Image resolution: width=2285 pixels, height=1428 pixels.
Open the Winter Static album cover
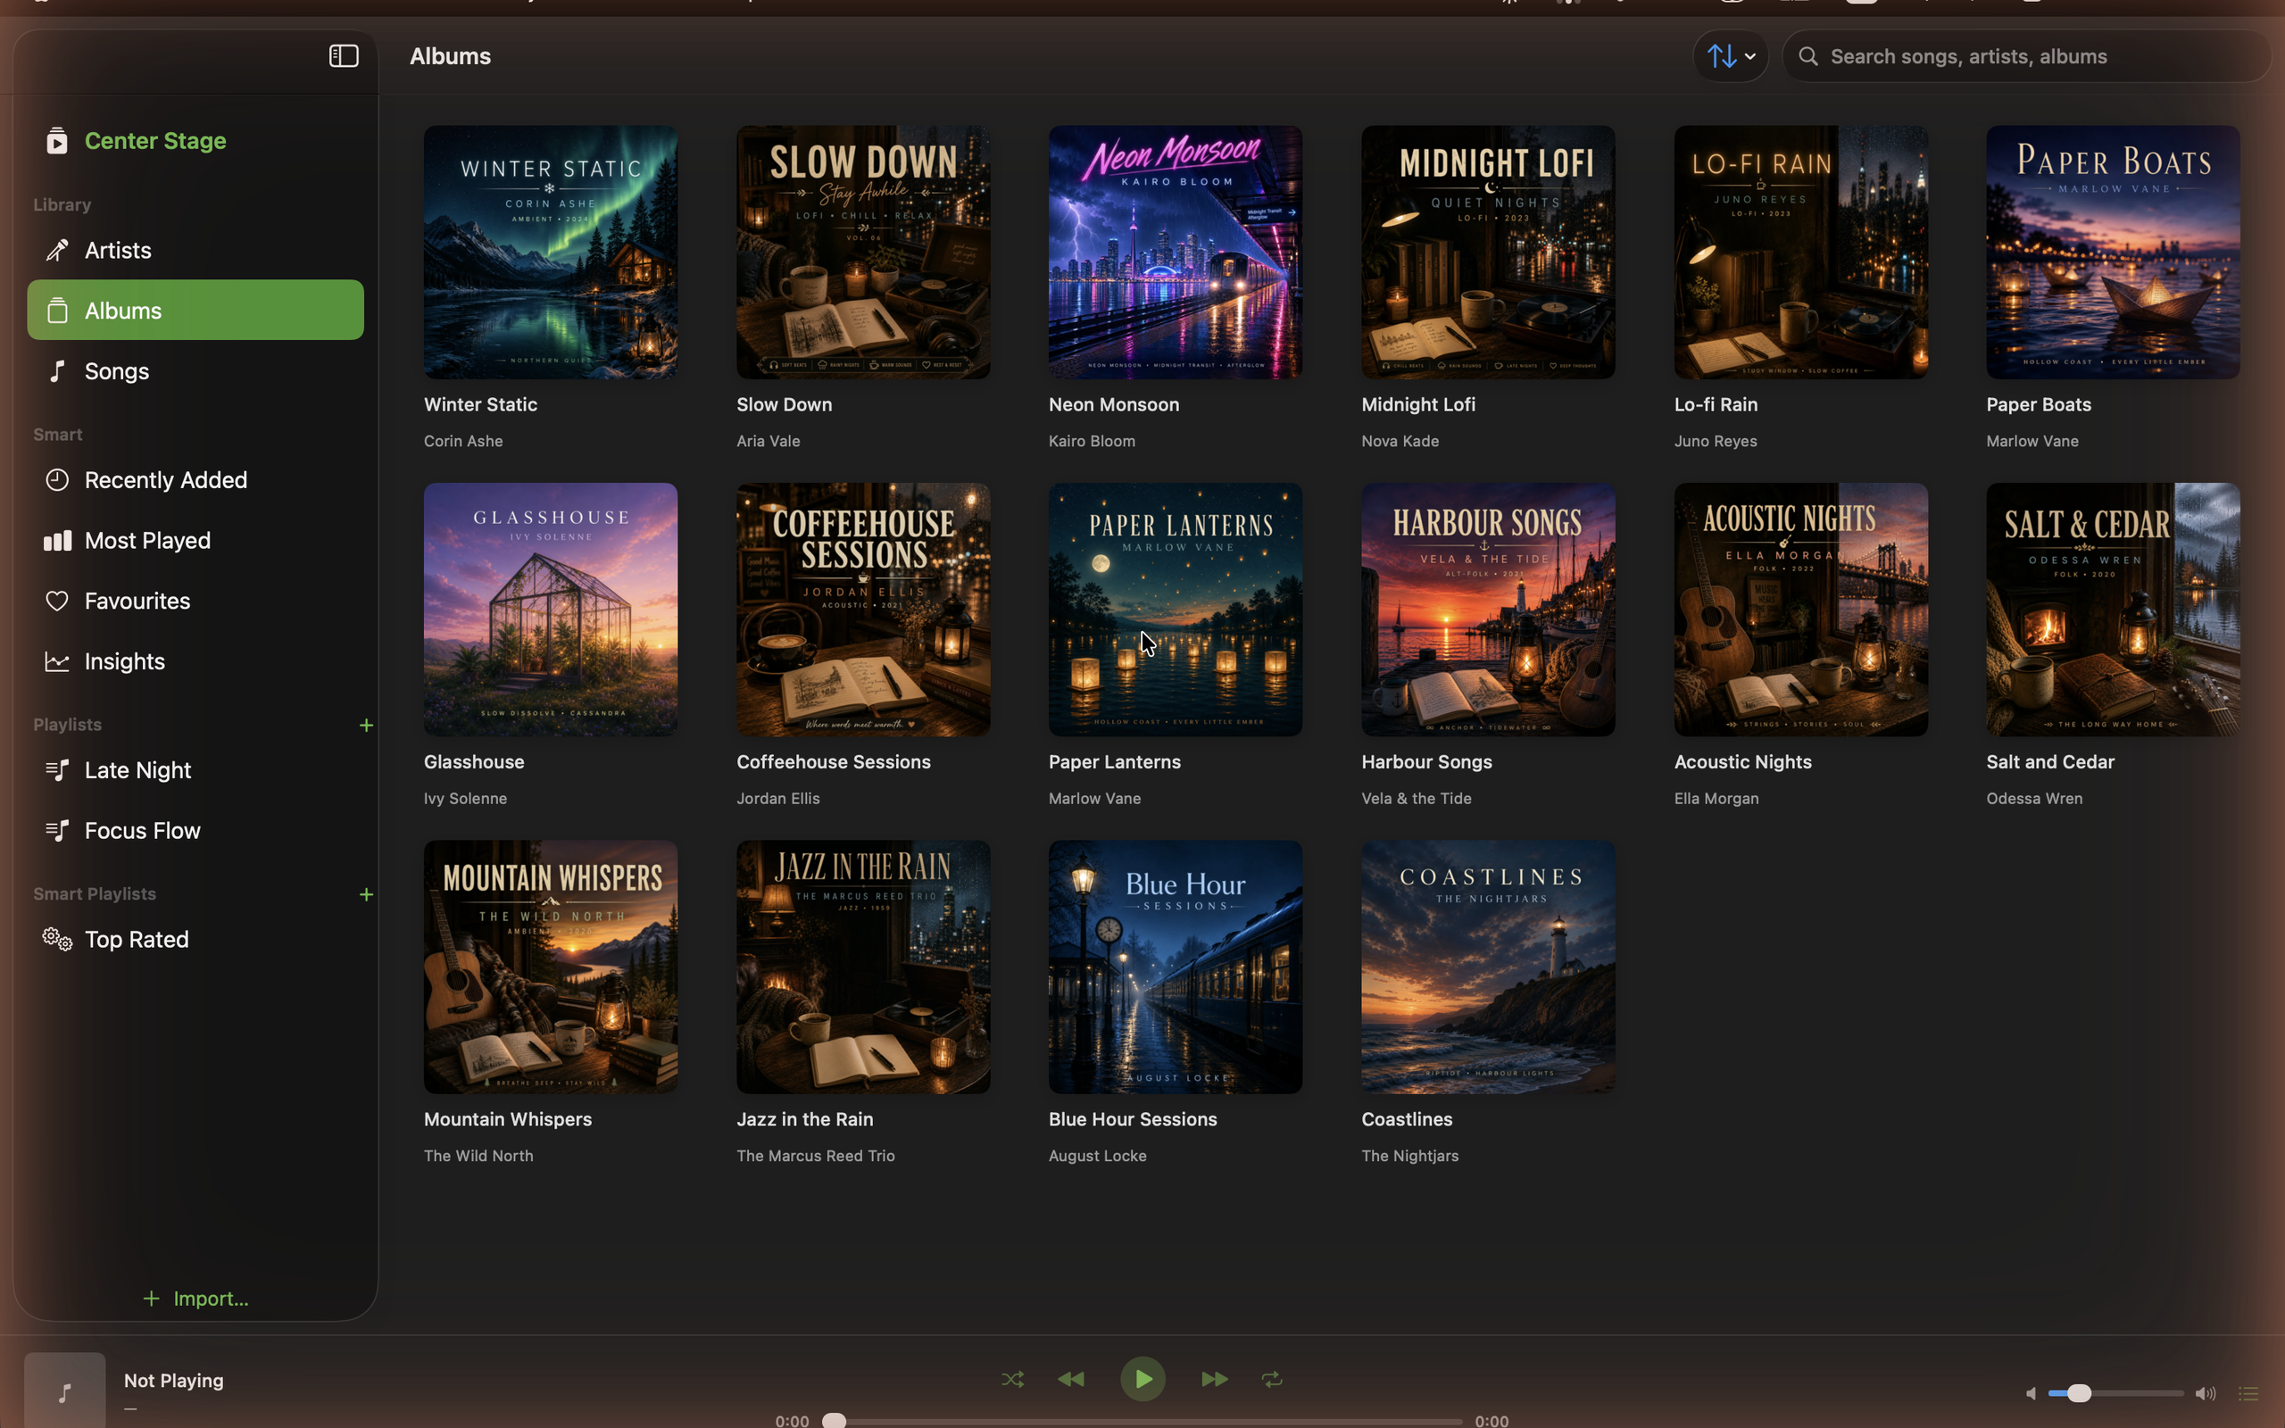pyautogui.click(x=551, y=253)
